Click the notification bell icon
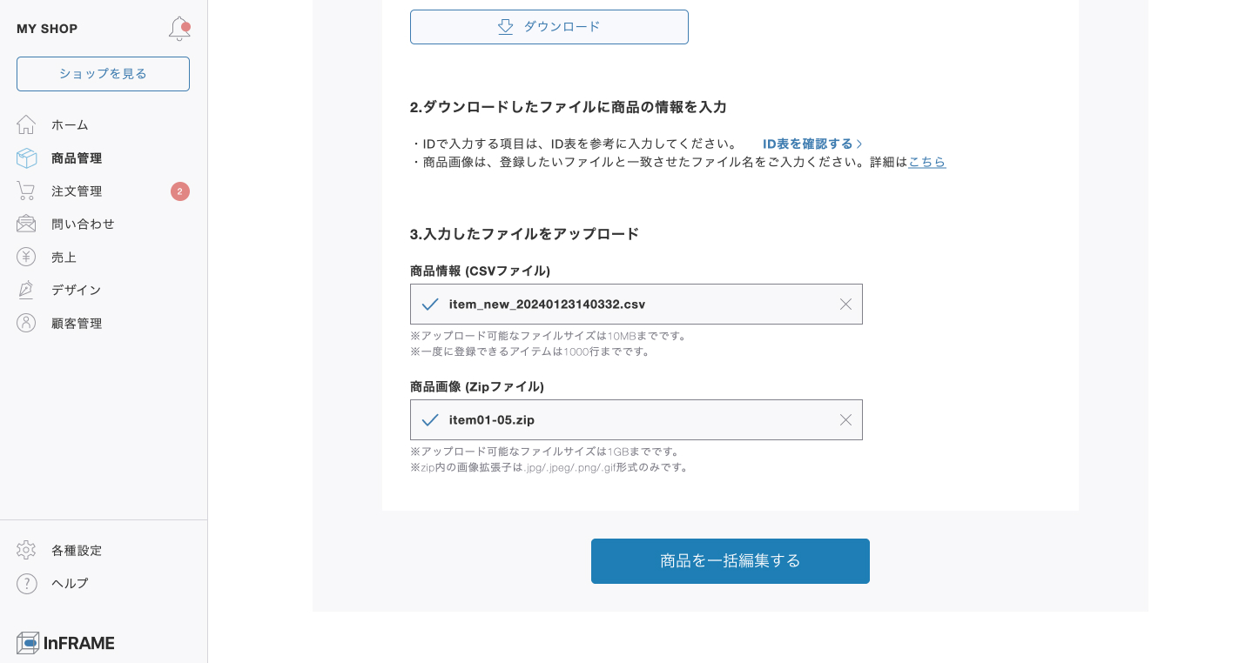 click(178, 27)
